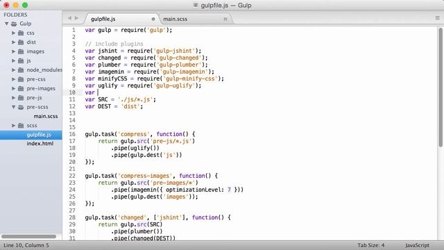Screen dimensions: 444x250
Task: Expand the dist folder arrow
Action: [x=13, y=42]
